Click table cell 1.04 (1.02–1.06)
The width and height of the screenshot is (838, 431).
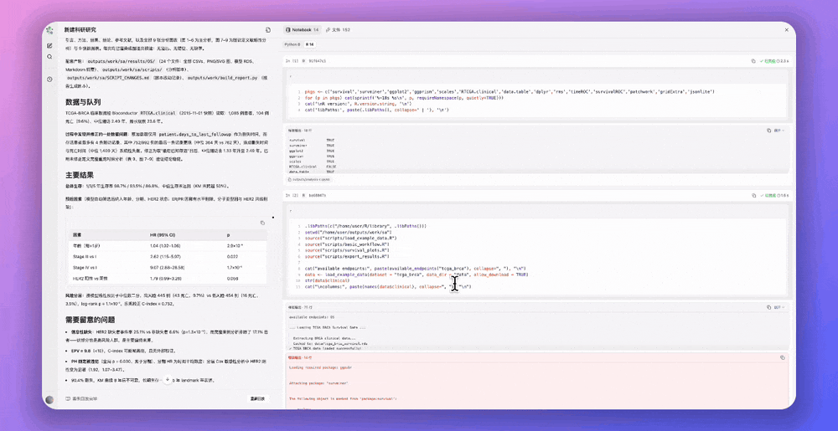[163, 245]
